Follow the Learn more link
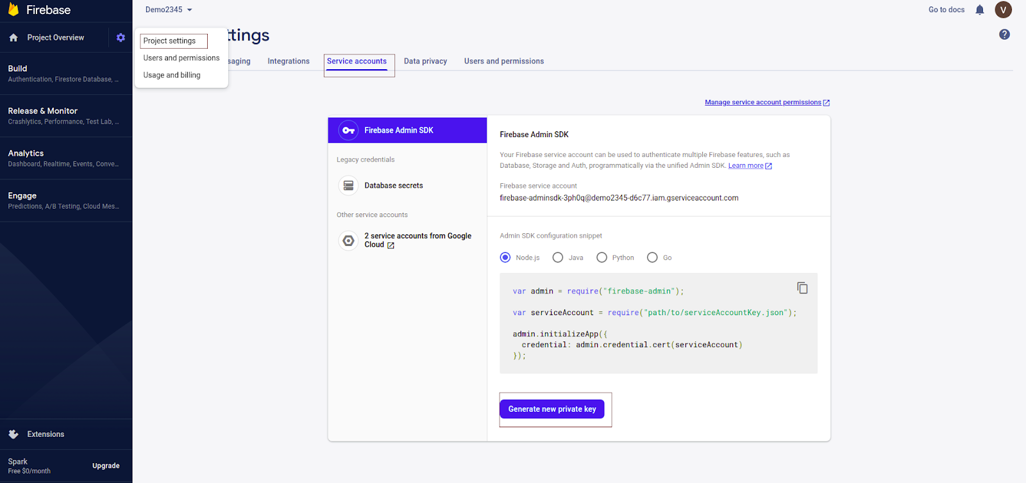 pyautogui.click(x=746, y=166)
